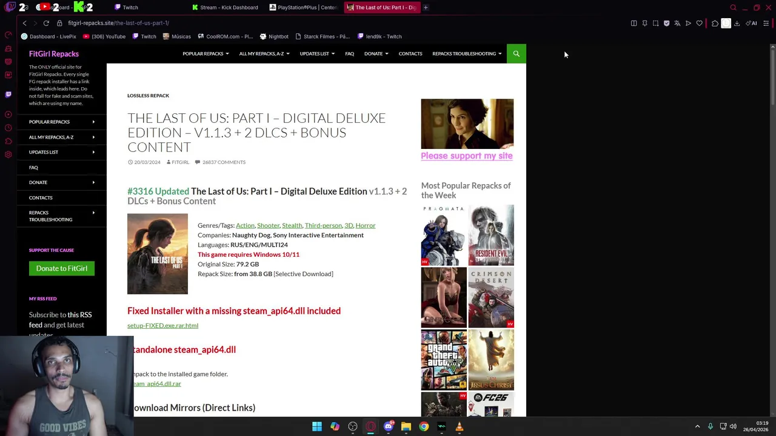The width and height of the screenshot is (776, 436).
Task: Switch to the Twitch tab
Action: 126,7
